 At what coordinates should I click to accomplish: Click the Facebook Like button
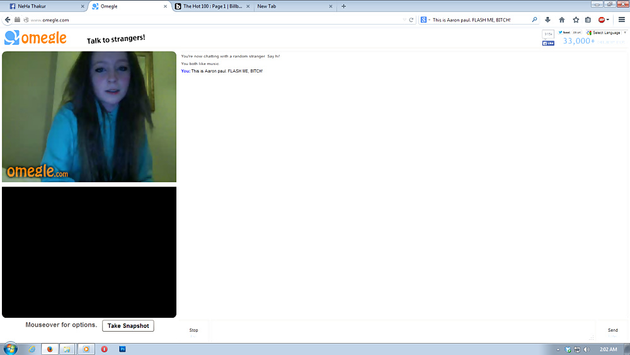coord(548,43)
